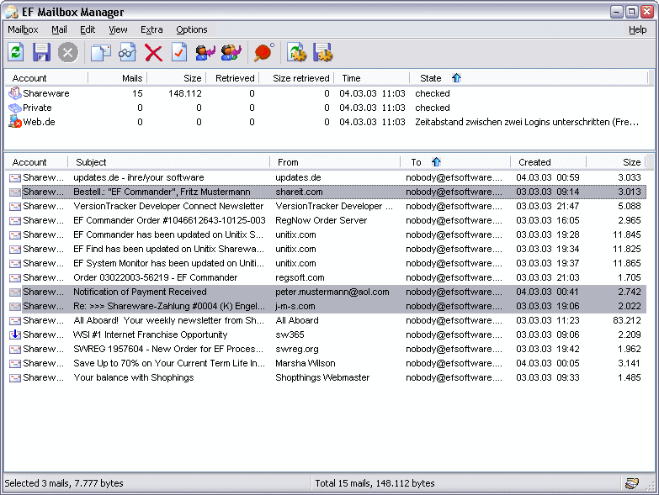659x495 pixels.
Task: Click the window resize grip corner
Action: pyautogui.click(x=651, y=486)
